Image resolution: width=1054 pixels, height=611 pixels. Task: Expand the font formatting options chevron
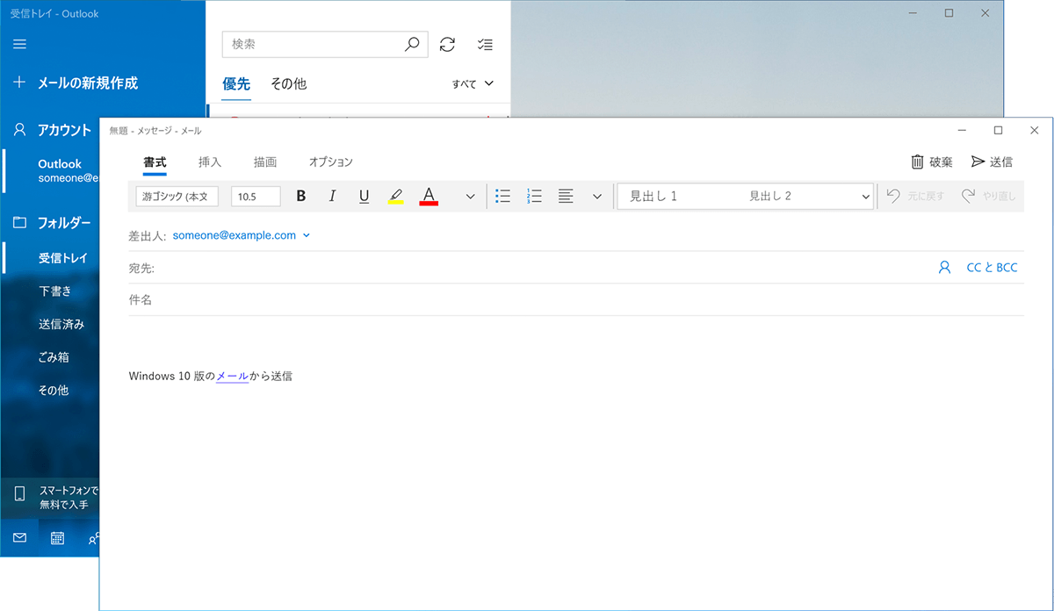point(470,196)
